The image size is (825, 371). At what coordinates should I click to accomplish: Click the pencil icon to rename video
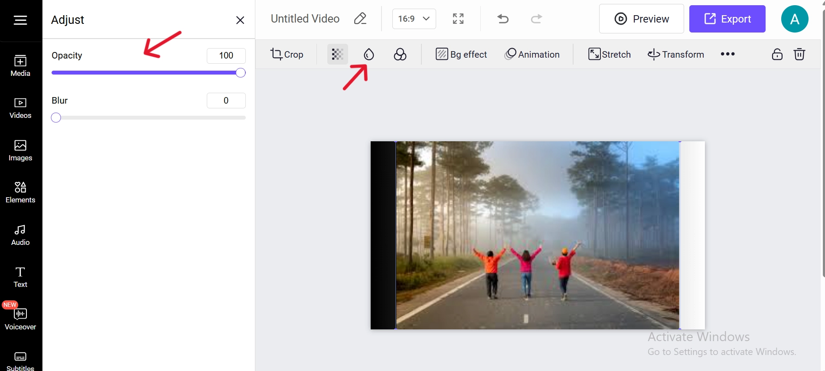tap(360, 19)
